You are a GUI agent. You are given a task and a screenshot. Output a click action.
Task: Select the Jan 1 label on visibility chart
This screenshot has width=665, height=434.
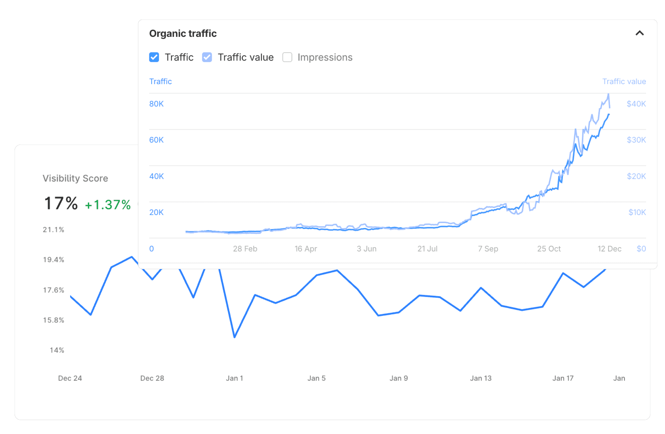(x=235, y=378)
